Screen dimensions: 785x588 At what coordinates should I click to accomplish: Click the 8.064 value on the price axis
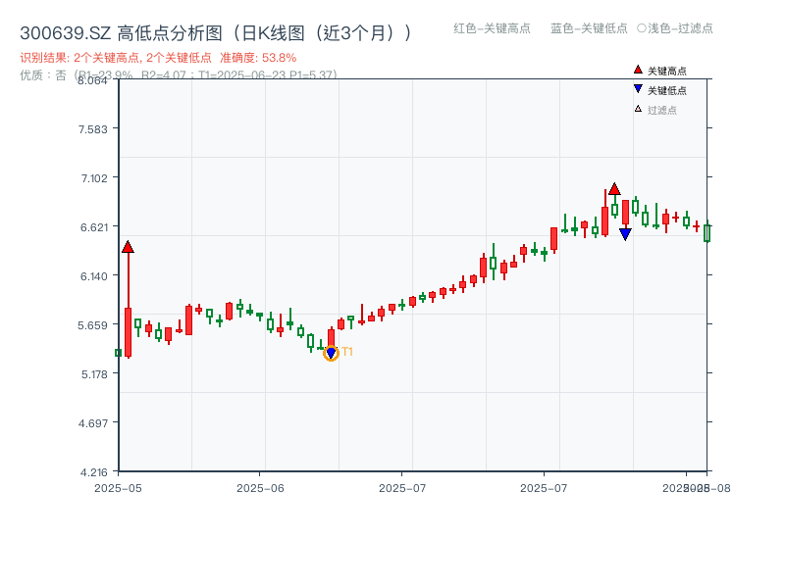coord(91,82)
